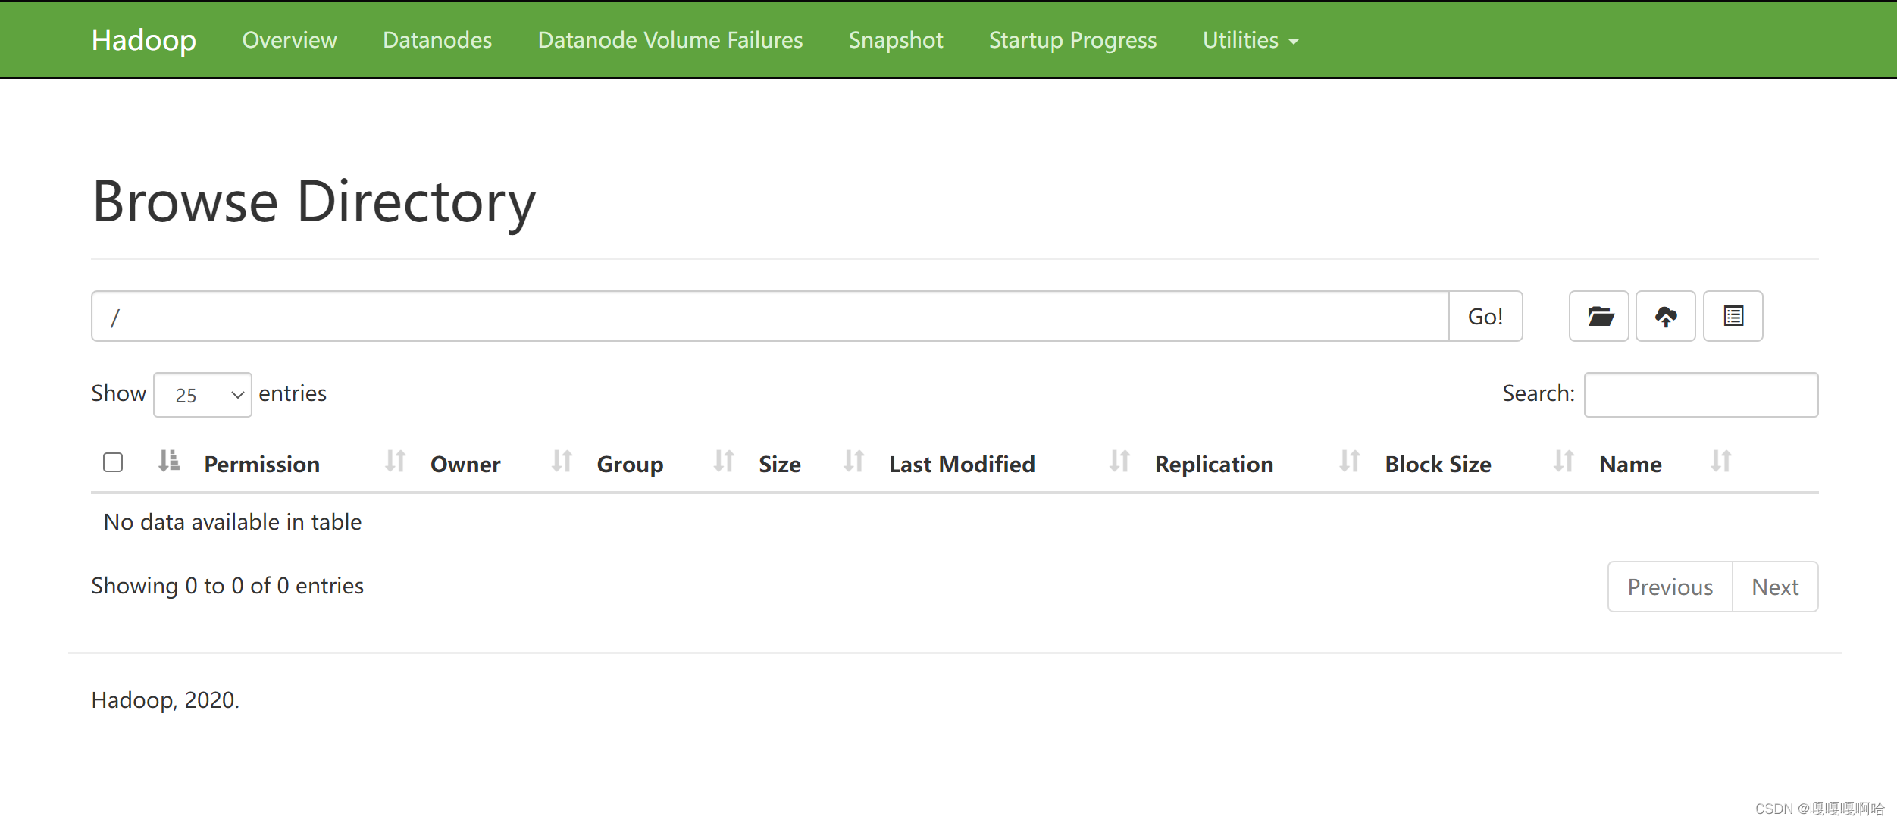Click the directory path input box
Screen dimensions: 1897x823
(x=769, y=317)
